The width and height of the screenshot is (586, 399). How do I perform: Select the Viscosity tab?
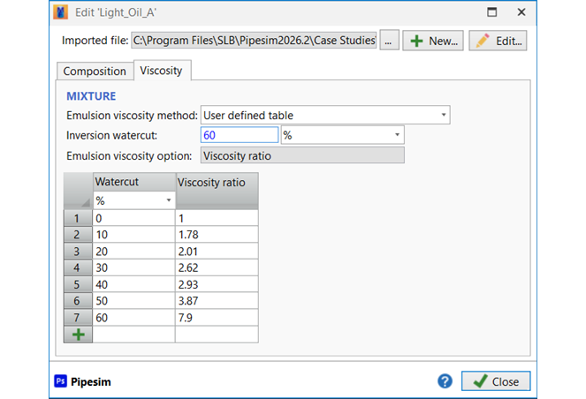[162, 72]
